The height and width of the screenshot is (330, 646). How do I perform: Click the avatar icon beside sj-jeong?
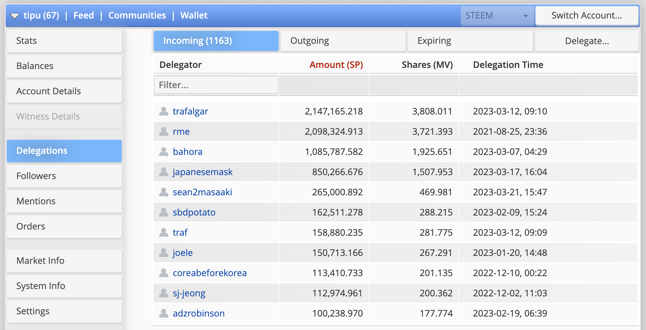[163, 293]
